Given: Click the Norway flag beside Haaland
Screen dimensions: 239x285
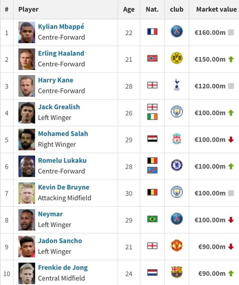Looking at the screenshot, I should tap(152, 58).
